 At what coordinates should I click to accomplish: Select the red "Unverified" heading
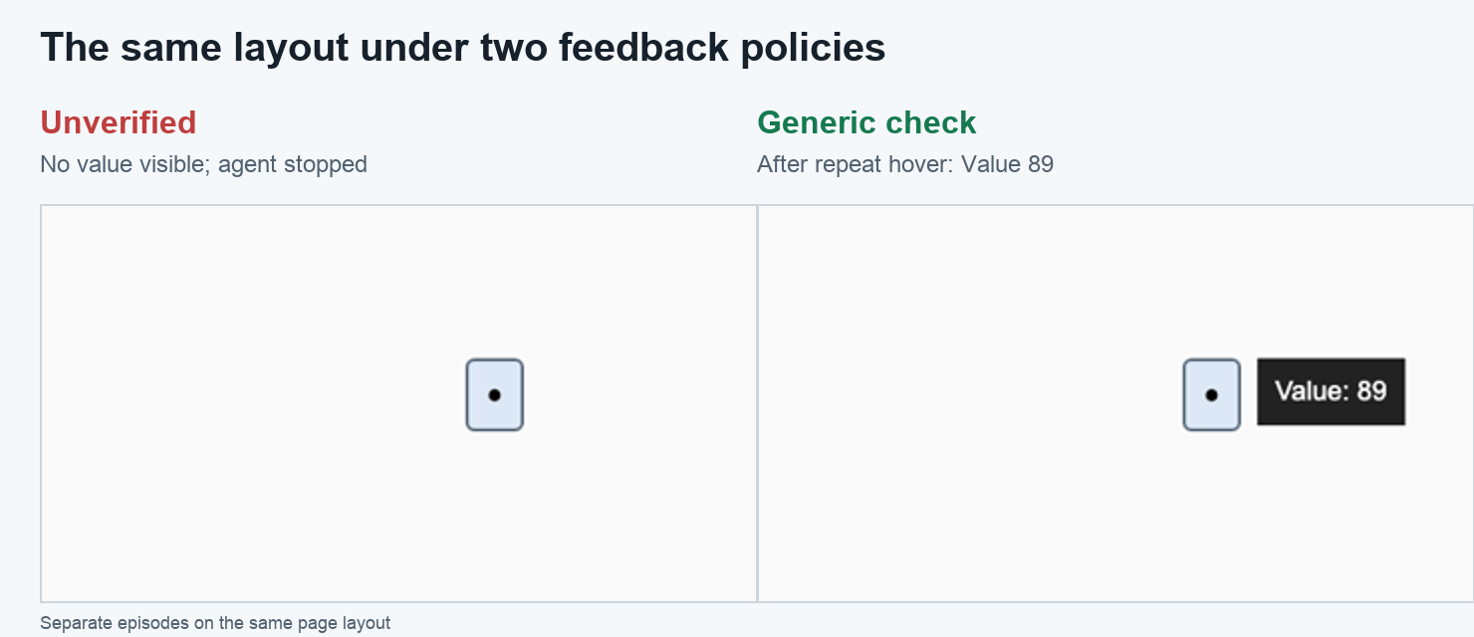pos(119,123)
